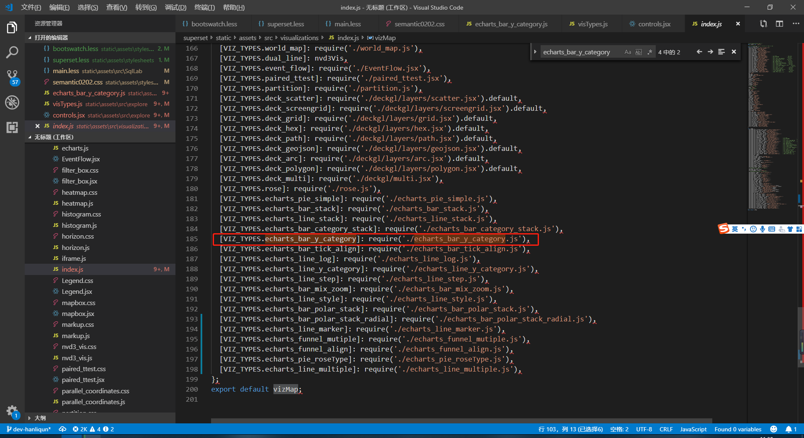Screen dimensions: 804x438
Task: Go to previous match in find widget
Action: tap(699, 52)
